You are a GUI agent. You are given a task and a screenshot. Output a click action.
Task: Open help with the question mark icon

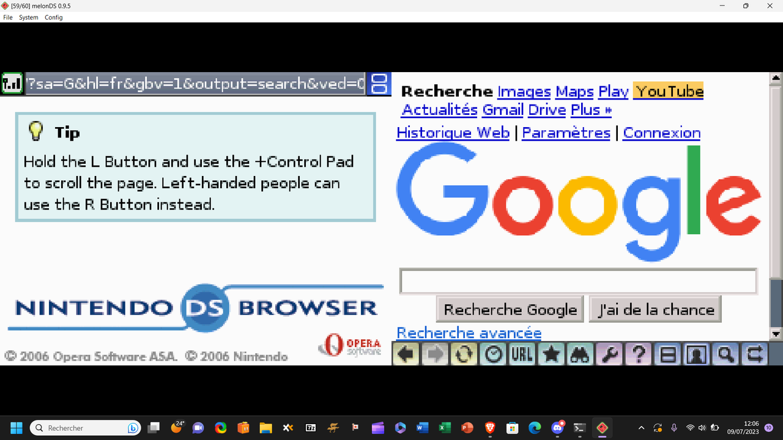click(x=639, y=354)
